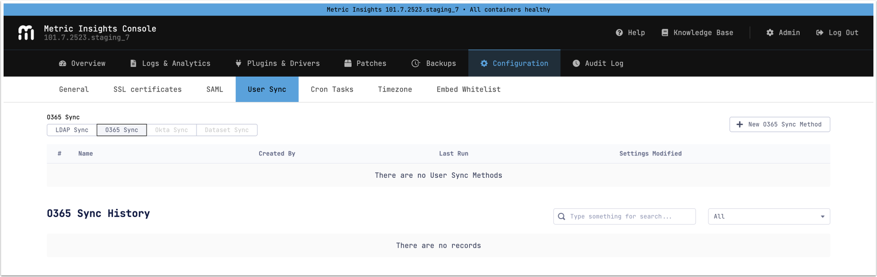Click the Last Run column header

coord(454,153)
